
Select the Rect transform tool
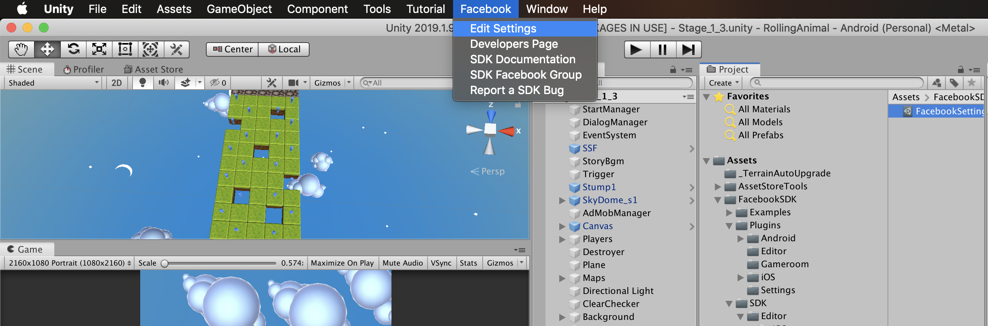coord(125,49)
